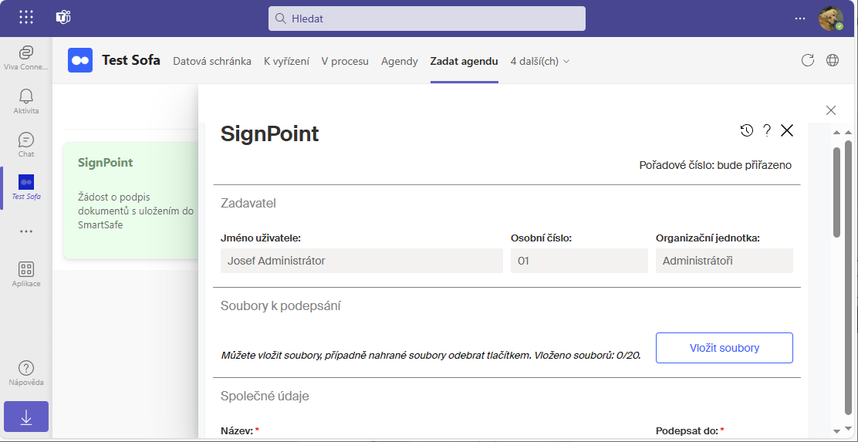858x442 pixels.
Task: Show more apps via sidebar ellipsis
Action: (x=25, y=231)
